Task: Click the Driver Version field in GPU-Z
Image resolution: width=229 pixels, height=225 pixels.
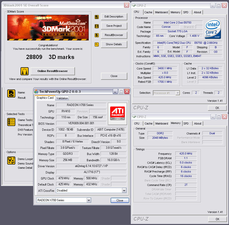Action: [x=91, y=166]
